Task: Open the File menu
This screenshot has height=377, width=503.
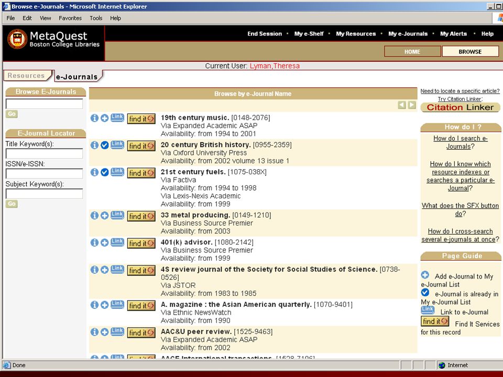Action: click(x=10, y=18)
